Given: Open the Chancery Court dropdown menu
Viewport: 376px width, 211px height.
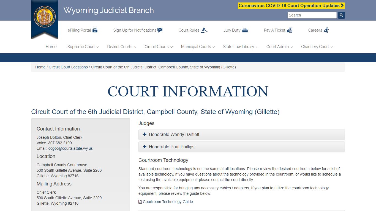Looking at the screenshot, I should pyautogui.click(x=317, y=47).
